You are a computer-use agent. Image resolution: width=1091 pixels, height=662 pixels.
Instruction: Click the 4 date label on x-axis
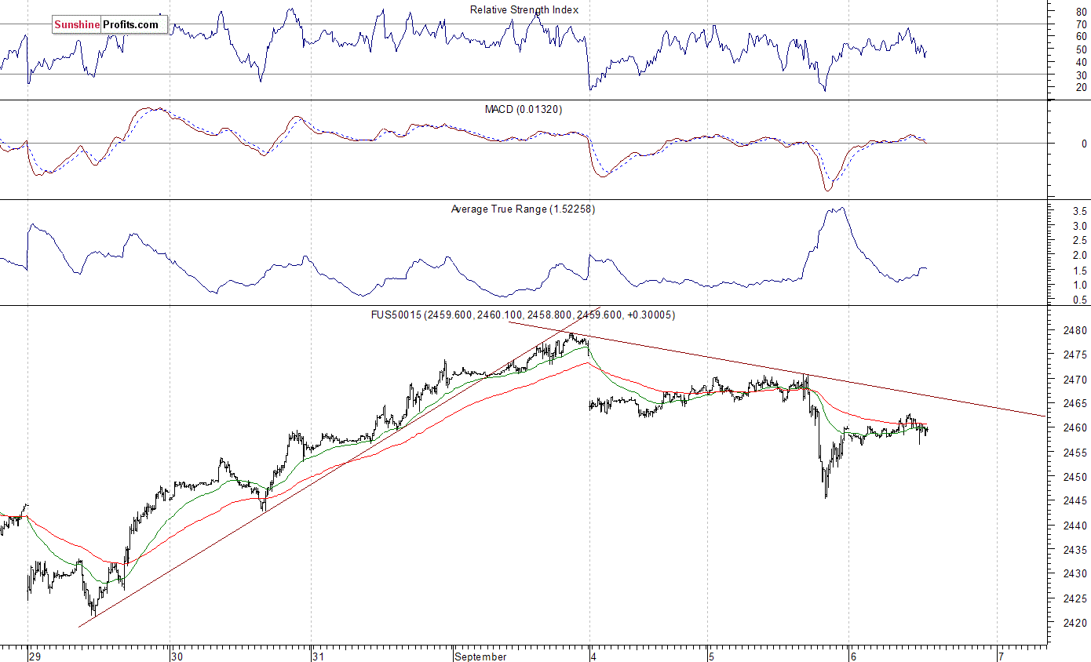point(594,657)
